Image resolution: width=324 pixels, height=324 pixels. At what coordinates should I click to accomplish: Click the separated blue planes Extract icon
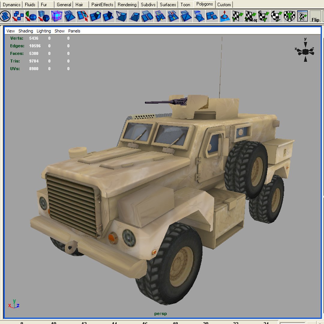[x=212, y=16]
